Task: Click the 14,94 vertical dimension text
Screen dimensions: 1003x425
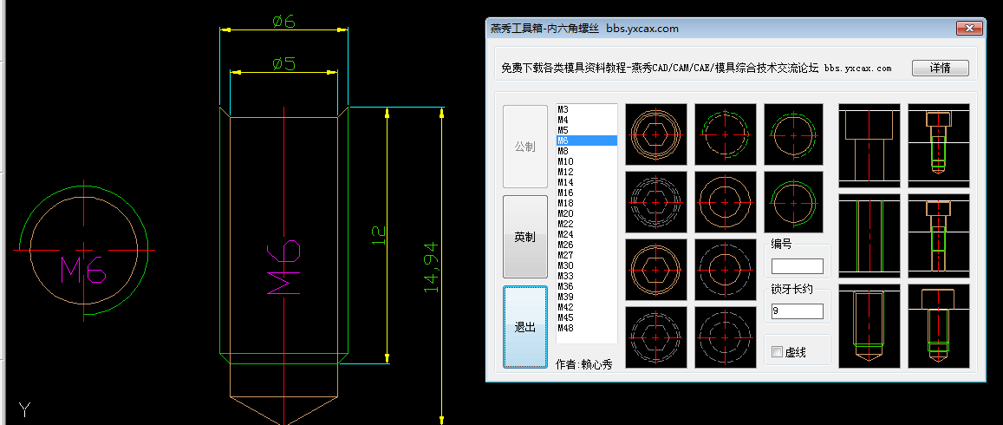Action: [x=431, y=267]
